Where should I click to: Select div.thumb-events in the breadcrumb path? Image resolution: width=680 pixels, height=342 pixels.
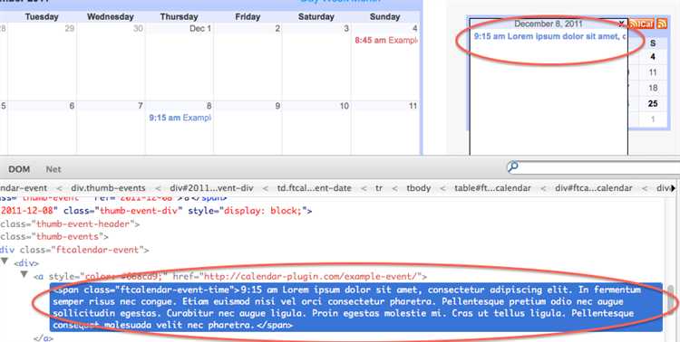[x=108, y=188]
